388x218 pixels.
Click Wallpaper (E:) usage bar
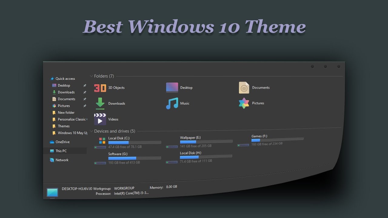coord(206,141)
